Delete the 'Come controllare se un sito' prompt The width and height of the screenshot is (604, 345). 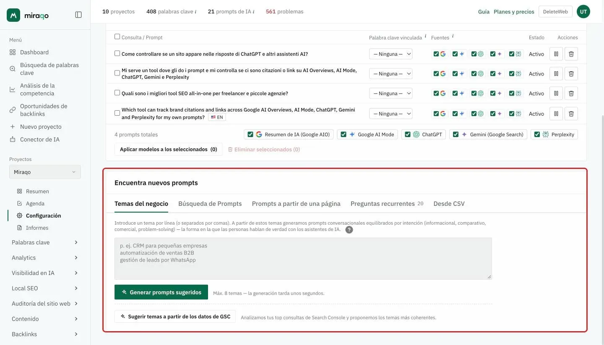(x=571, y=54)
